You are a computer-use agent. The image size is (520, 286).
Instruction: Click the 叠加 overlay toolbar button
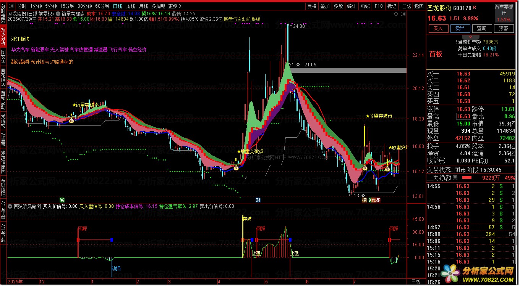pos(325,6)
